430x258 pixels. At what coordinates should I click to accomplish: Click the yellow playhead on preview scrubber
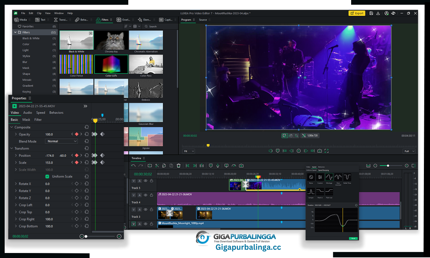tap(208, 145)
